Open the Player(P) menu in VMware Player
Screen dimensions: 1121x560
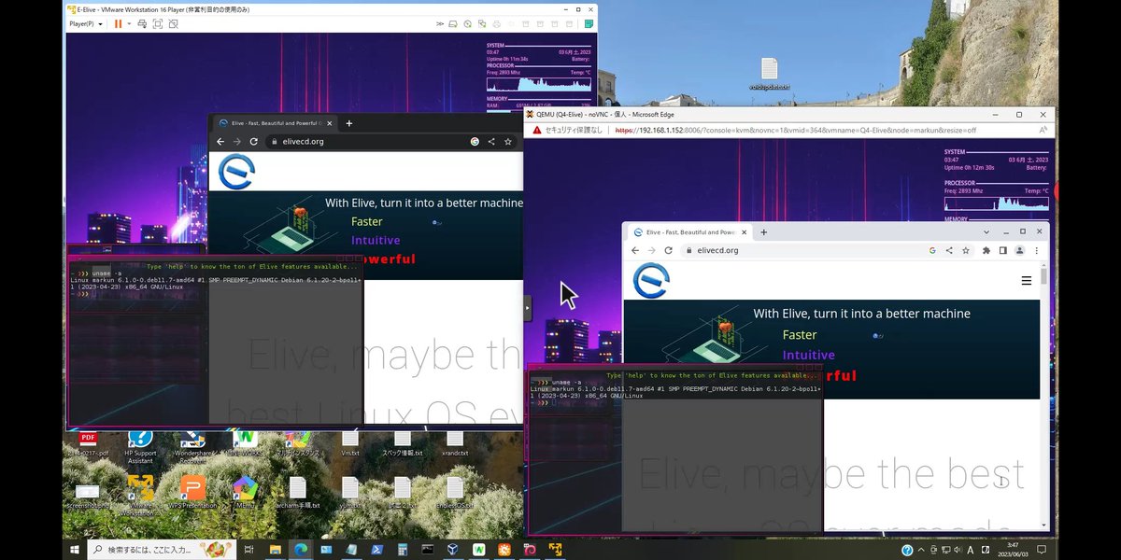[84, 23]
